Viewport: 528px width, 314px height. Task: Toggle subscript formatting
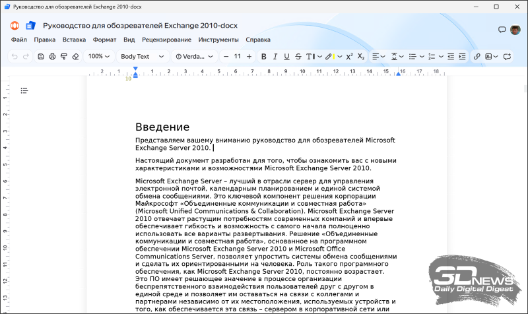(x=361, y=57)
